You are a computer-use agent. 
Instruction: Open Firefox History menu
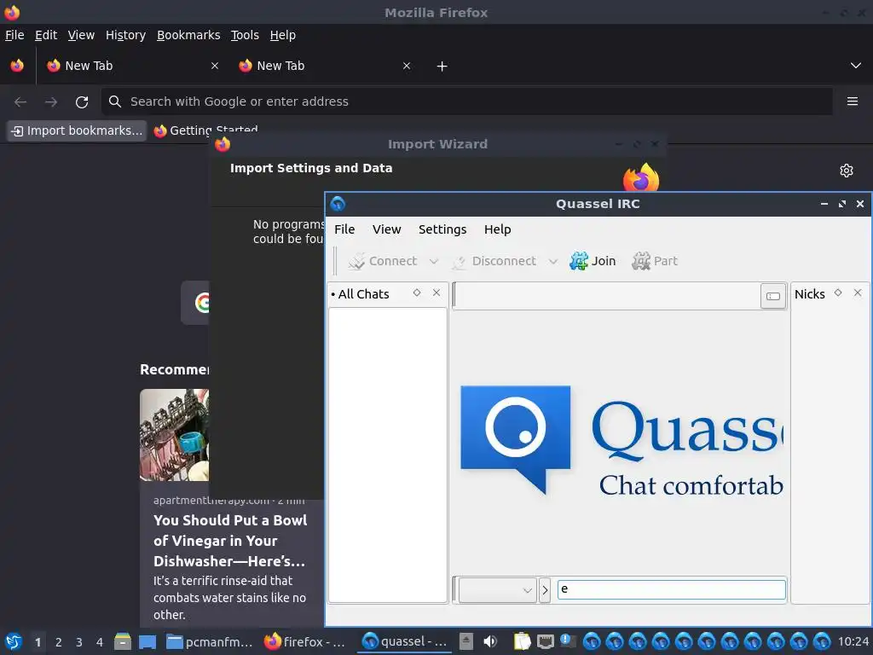125,35
